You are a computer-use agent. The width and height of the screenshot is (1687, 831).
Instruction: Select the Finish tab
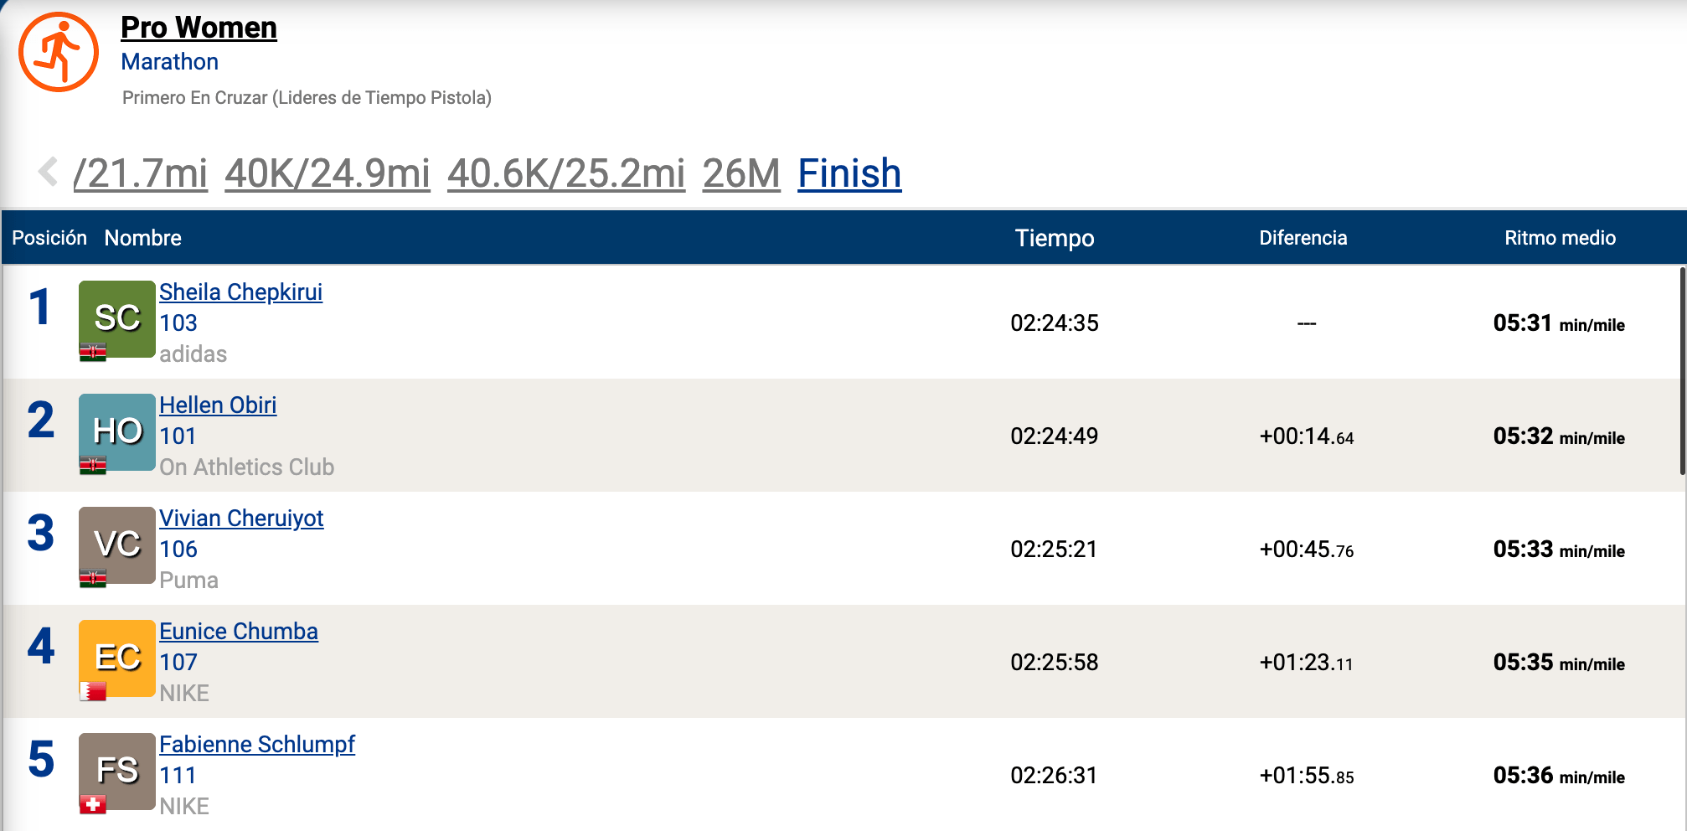click(x=849, y=174)
